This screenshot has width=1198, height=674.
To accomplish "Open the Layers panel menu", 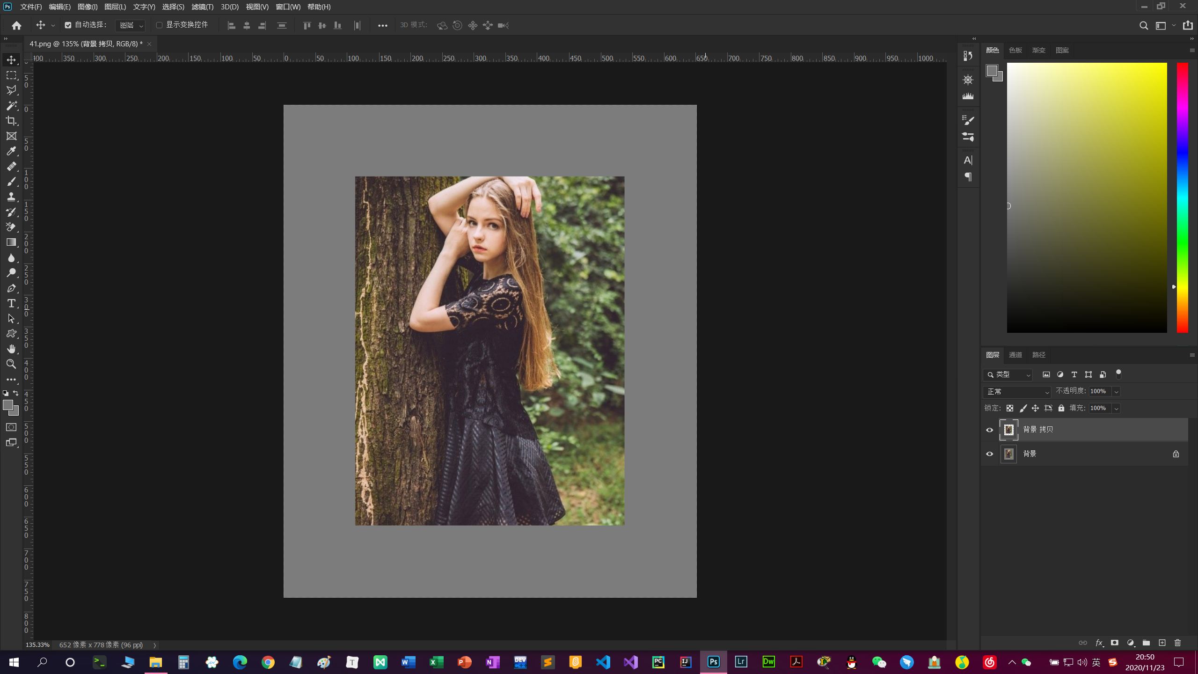I will (x=1192, y=355).
